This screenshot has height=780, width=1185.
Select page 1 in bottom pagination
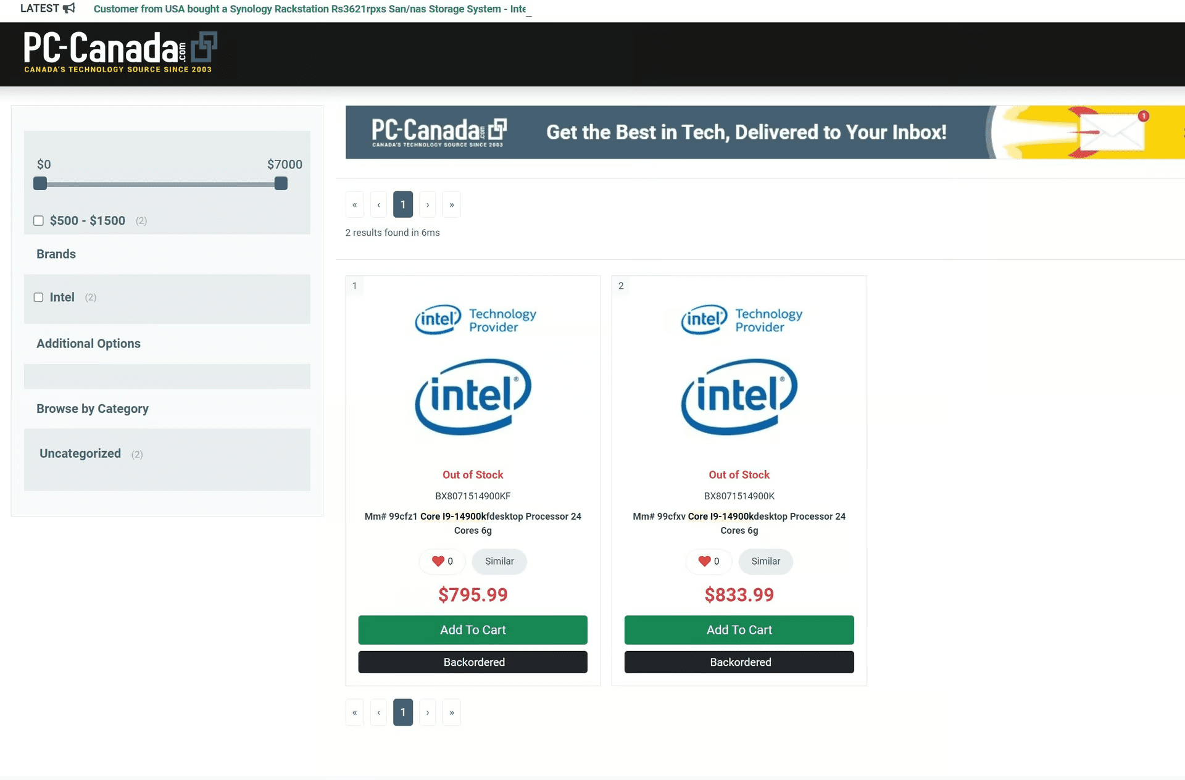[403, 713]
